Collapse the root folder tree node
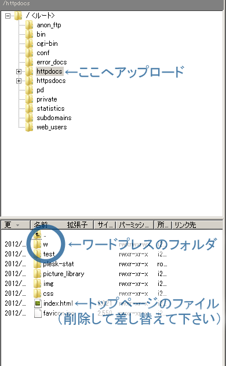The image size is (226, 366). point(8,16)
